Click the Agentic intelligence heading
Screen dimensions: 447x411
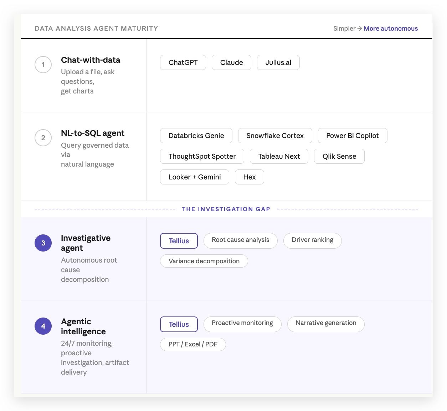tap(83, 326)
